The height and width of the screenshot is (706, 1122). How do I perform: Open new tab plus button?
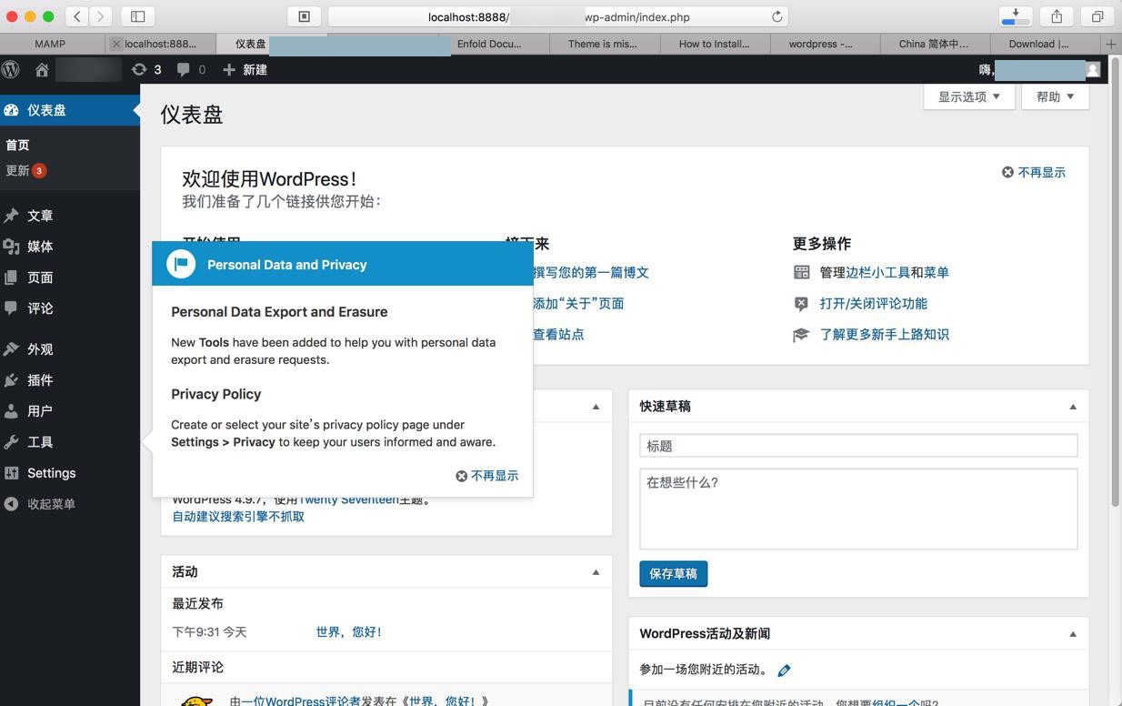1111,44
